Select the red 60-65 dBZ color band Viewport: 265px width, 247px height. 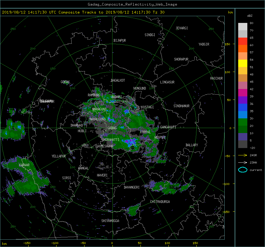243,41
